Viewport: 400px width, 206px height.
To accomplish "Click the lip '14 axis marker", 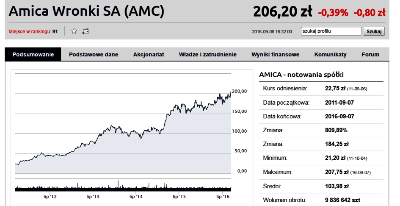I will click(x=136, y=197).
